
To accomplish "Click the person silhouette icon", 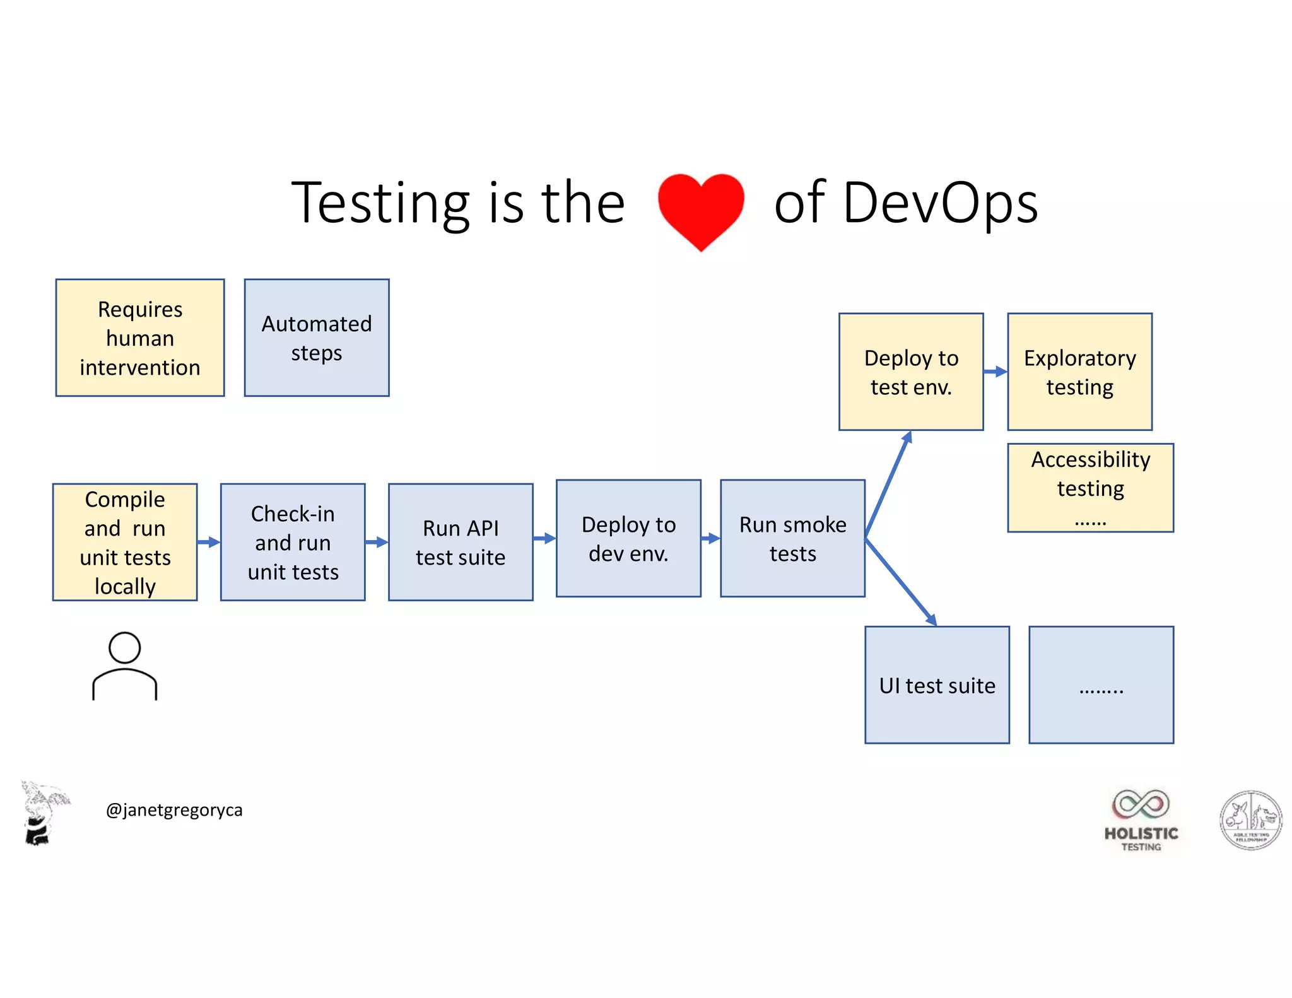I will pos(124,666).
